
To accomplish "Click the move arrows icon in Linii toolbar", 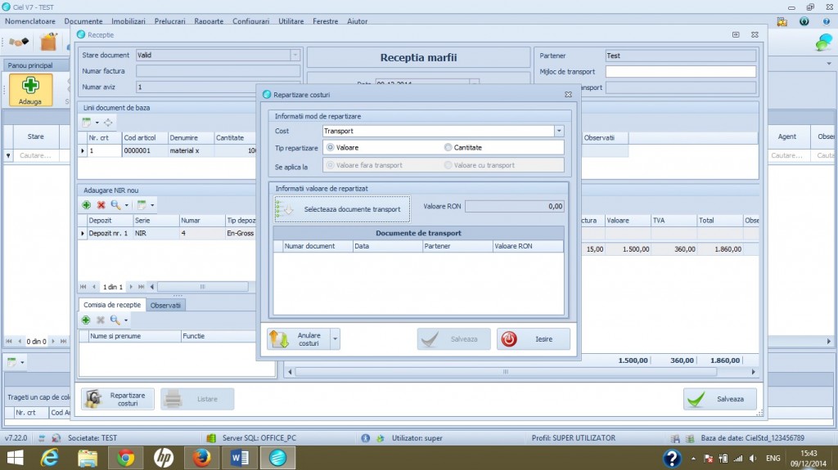I will [x=108, y=123].
